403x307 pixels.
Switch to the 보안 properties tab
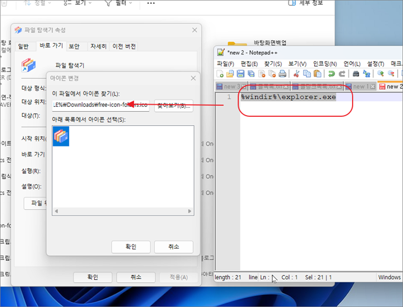(74, 46)
